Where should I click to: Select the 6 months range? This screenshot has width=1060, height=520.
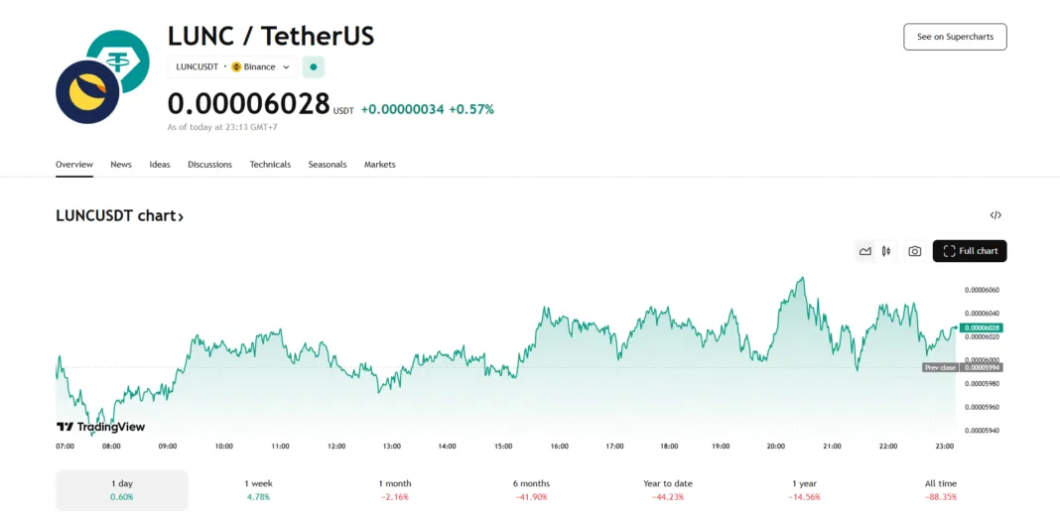531,489
